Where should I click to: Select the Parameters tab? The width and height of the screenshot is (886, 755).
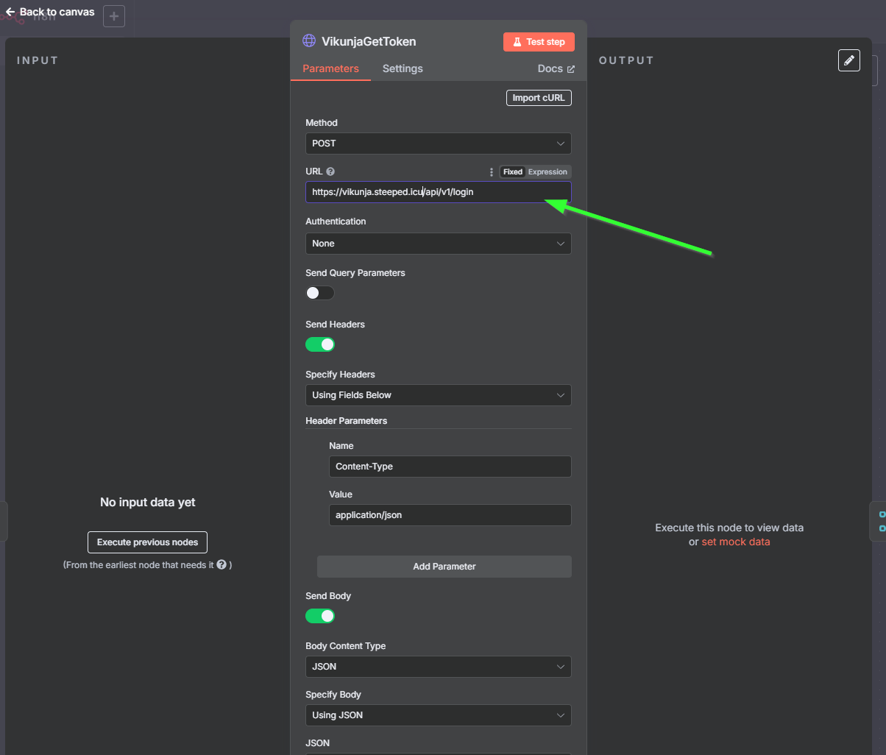(x=330, y=68)
